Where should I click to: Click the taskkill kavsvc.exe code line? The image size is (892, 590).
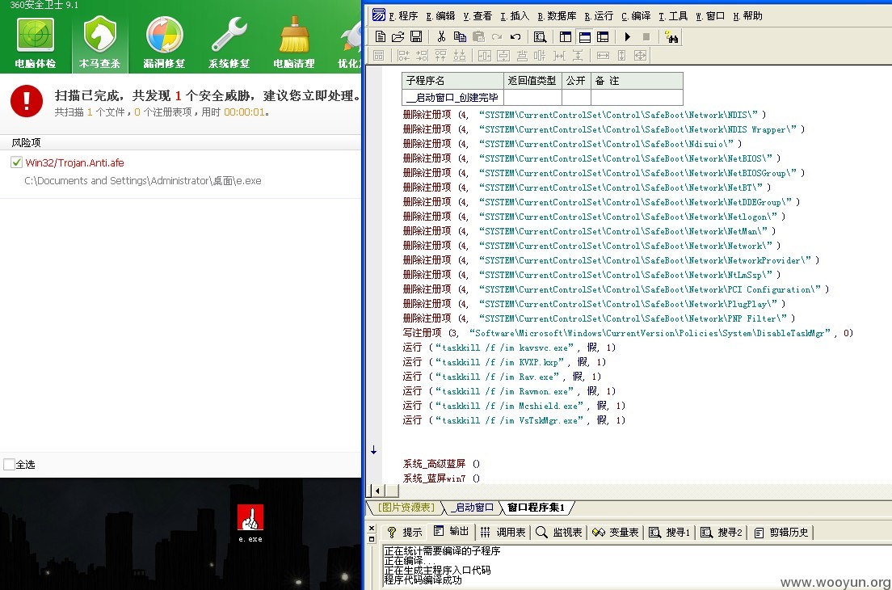tap(508, 347)
